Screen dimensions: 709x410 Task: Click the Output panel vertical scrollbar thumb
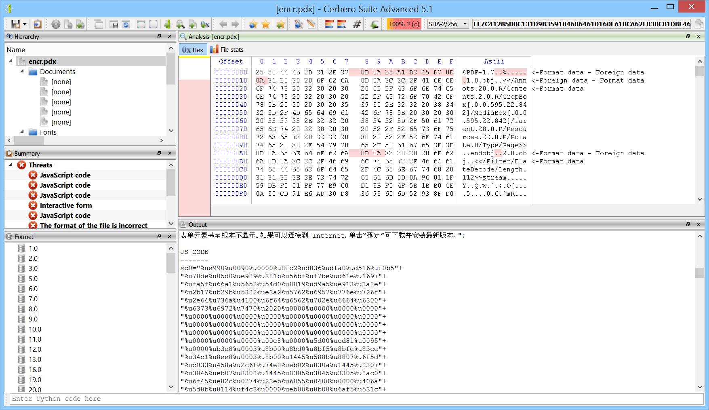pos(700,273)
